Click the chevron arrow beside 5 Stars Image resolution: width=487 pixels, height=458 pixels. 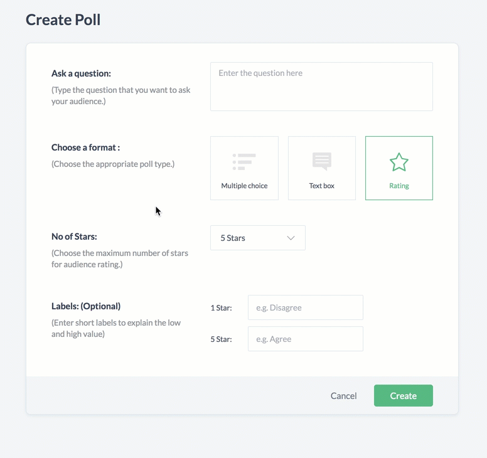291,238
